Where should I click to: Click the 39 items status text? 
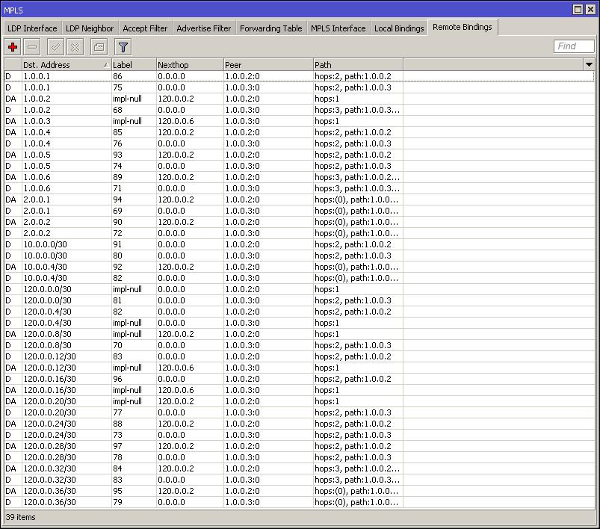pyautogui.click(x=20, y=517)
